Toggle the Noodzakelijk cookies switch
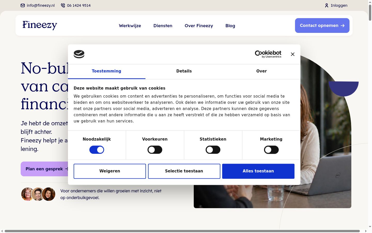The width and height of the screenshot is (372, 233). click(x=97, y=150)
